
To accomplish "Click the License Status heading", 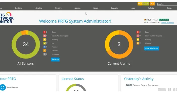I will point(73,79).
